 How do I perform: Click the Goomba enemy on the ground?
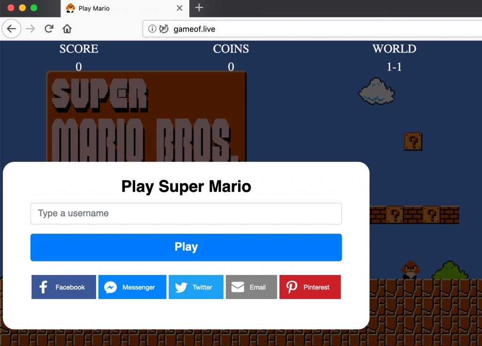tap(410, 270)
